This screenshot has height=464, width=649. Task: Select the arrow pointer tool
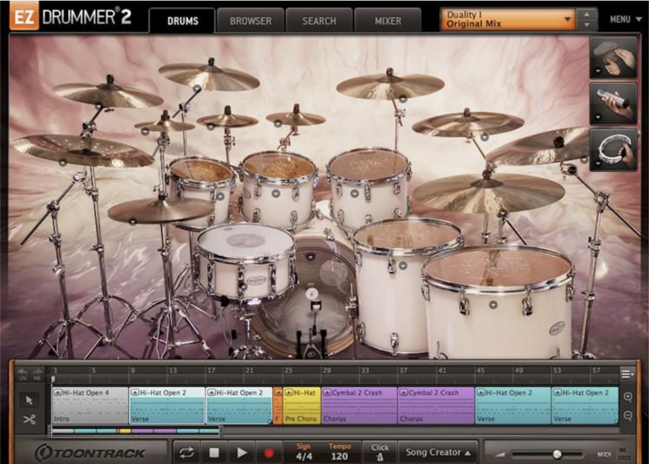click(28, 400)
